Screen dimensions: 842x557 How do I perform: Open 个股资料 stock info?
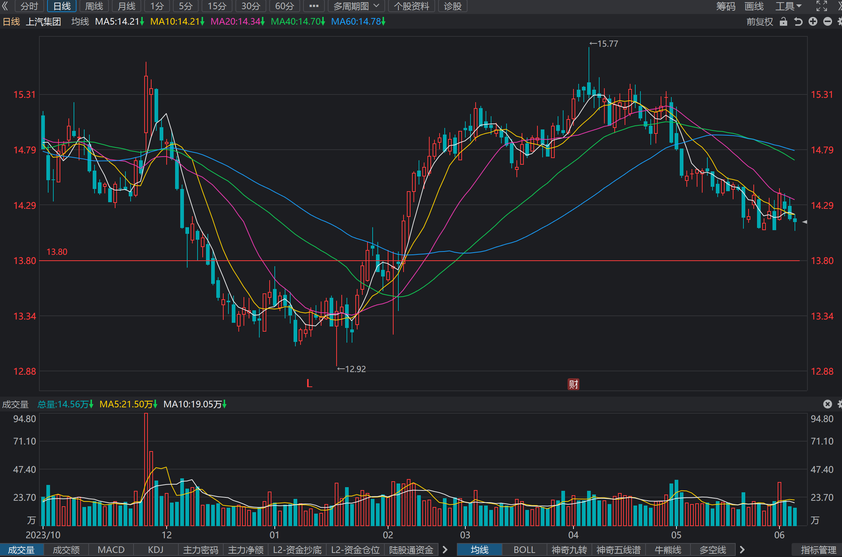(412, 6)
